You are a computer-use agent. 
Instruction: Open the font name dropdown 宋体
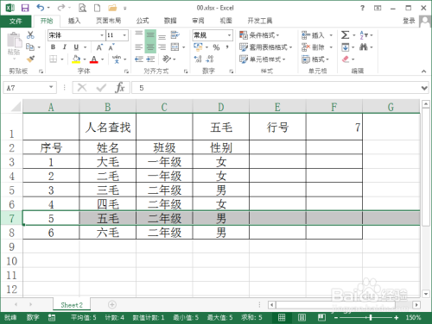tap(102, 35)
